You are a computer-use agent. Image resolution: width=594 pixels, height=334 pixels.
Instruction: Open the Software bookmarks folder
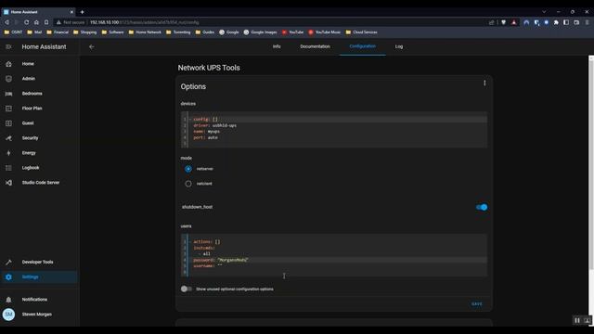[112, 32]
